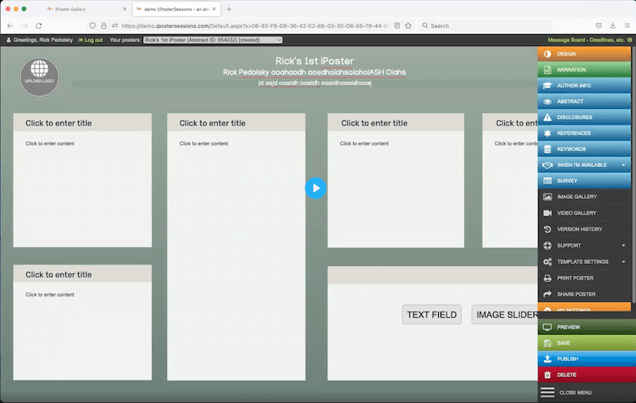Screen dimensions: 636x403
Task: Open Author Info graduation cap icon
Action: coord(547,86)
